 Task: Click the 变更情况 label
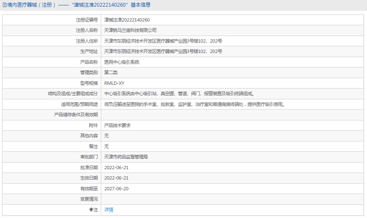(x=89, y=199)
